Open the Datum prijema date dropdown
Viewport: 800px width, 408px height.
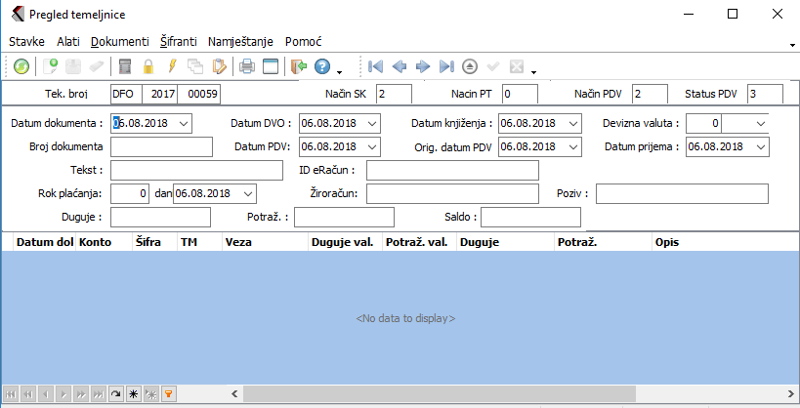point(760,146)
